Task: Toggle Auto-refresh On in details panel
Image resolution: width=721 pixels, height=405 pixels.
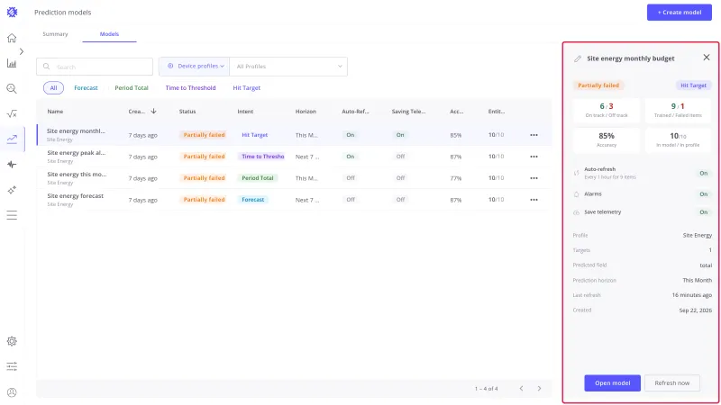Action: pyautogui.click(x=704, y=173)
